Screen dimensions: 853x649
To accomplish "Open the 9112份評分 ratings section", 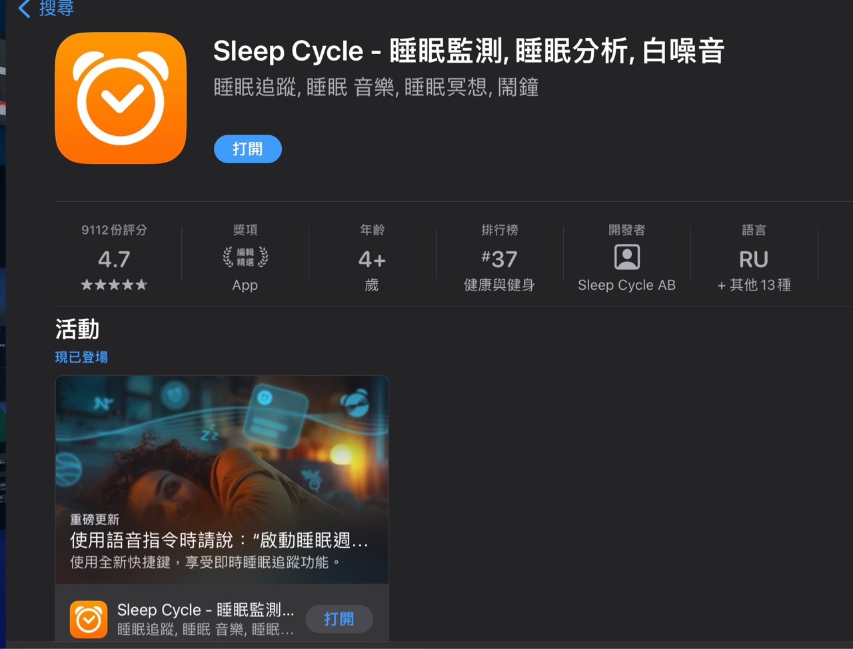I will tap(114, 230).
